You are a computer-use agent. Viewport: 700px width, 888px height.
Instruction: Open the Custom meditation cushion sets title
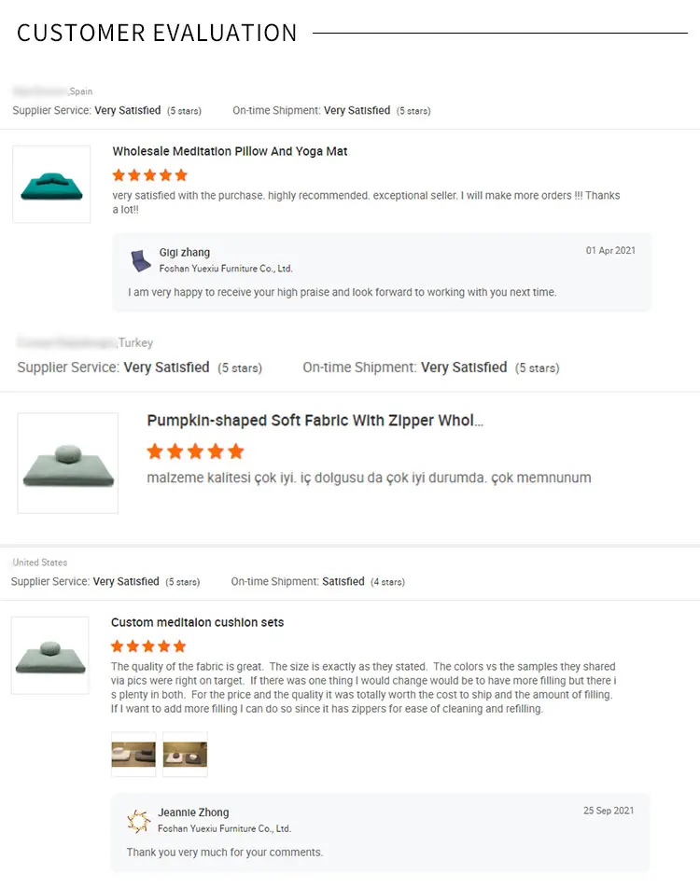pos(197,622)
